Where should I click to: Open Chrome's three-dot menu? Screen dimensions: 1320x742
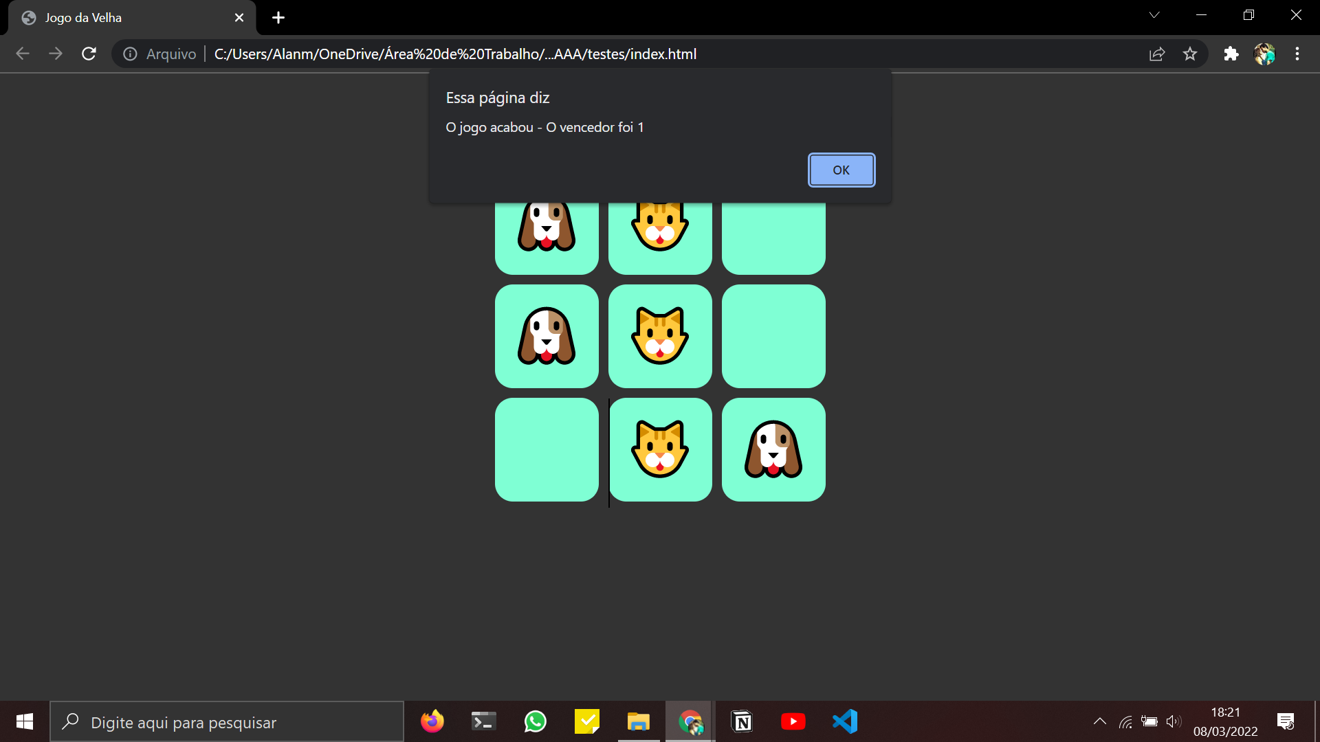(1298, 54)
